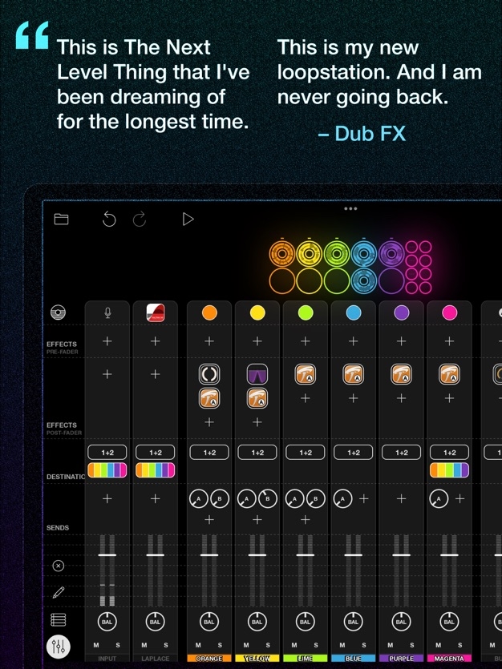
Task: Open the 1+2 output selector on Lime
Action: coord(306,452)
